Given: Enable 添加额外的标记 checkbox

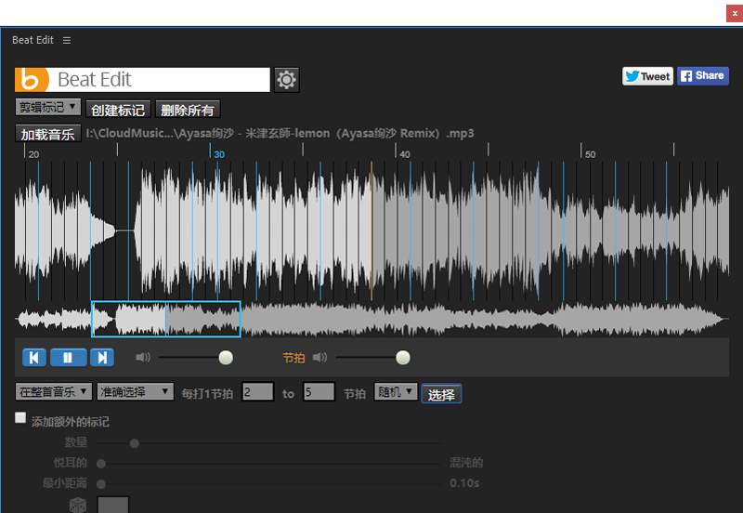Looking at the screenshot, I should click(20, 417).
